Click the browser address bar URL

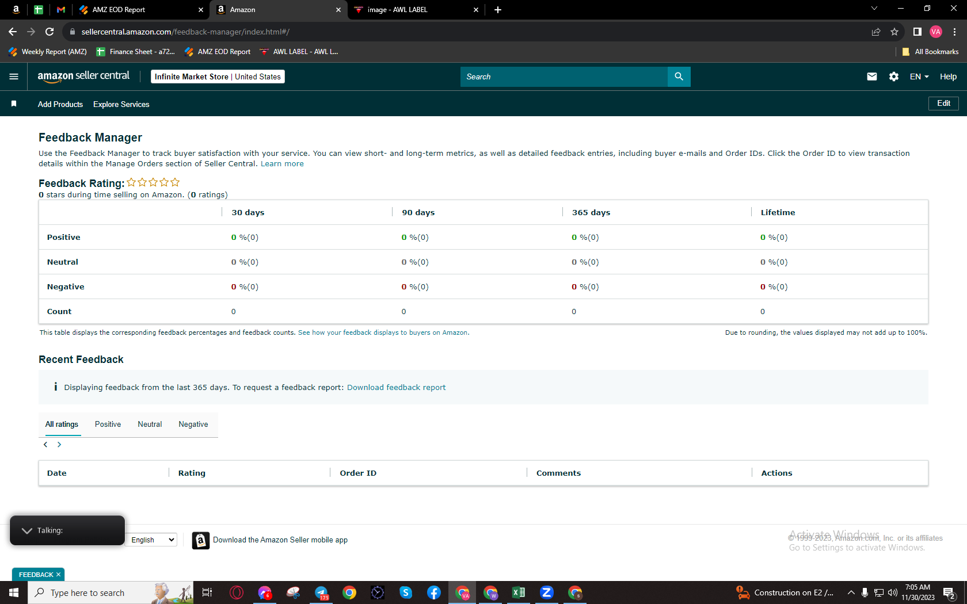point(185,32)
